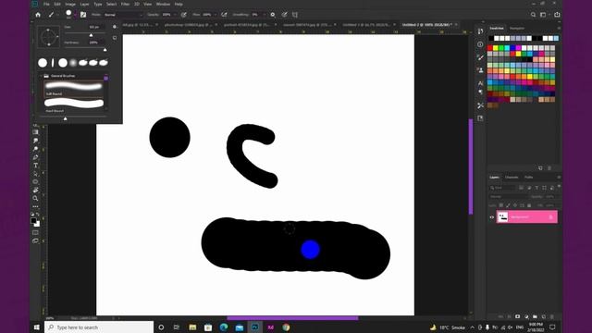Viewport: 592px width, 333px height.
Task: Open the Brushes panel icon in dock
Action: [480, 57]
